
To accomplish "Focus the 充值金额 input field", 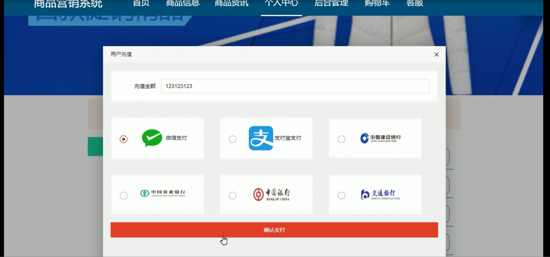I will [295, 86].
